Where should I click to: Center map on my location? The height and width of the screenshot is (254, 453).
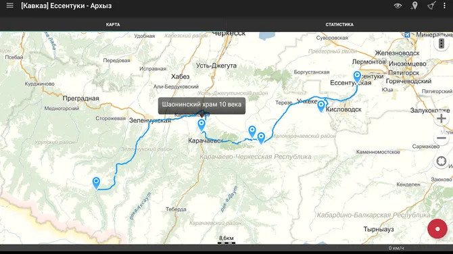tap(441, 161)
